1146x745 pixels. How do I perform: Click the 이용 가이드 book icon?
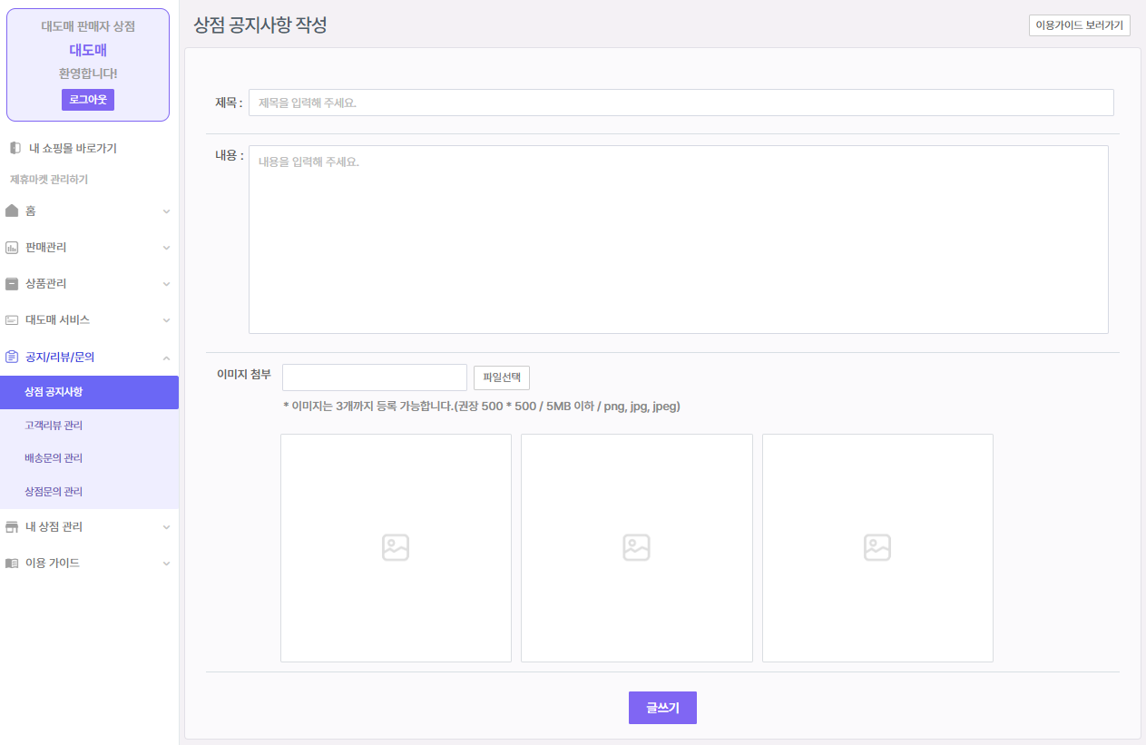12,564
